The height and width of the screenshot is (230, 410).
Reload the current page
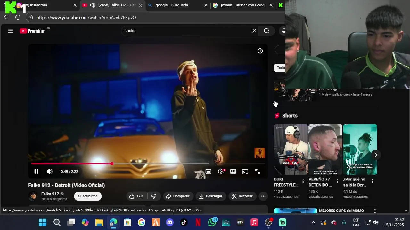pyautogui.click(x=18, y=17)
